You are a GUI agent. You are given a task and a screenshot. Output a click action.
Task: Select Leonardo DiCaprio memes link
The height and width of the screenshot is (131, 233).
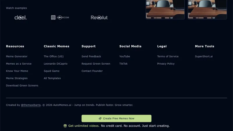(56, 64)
